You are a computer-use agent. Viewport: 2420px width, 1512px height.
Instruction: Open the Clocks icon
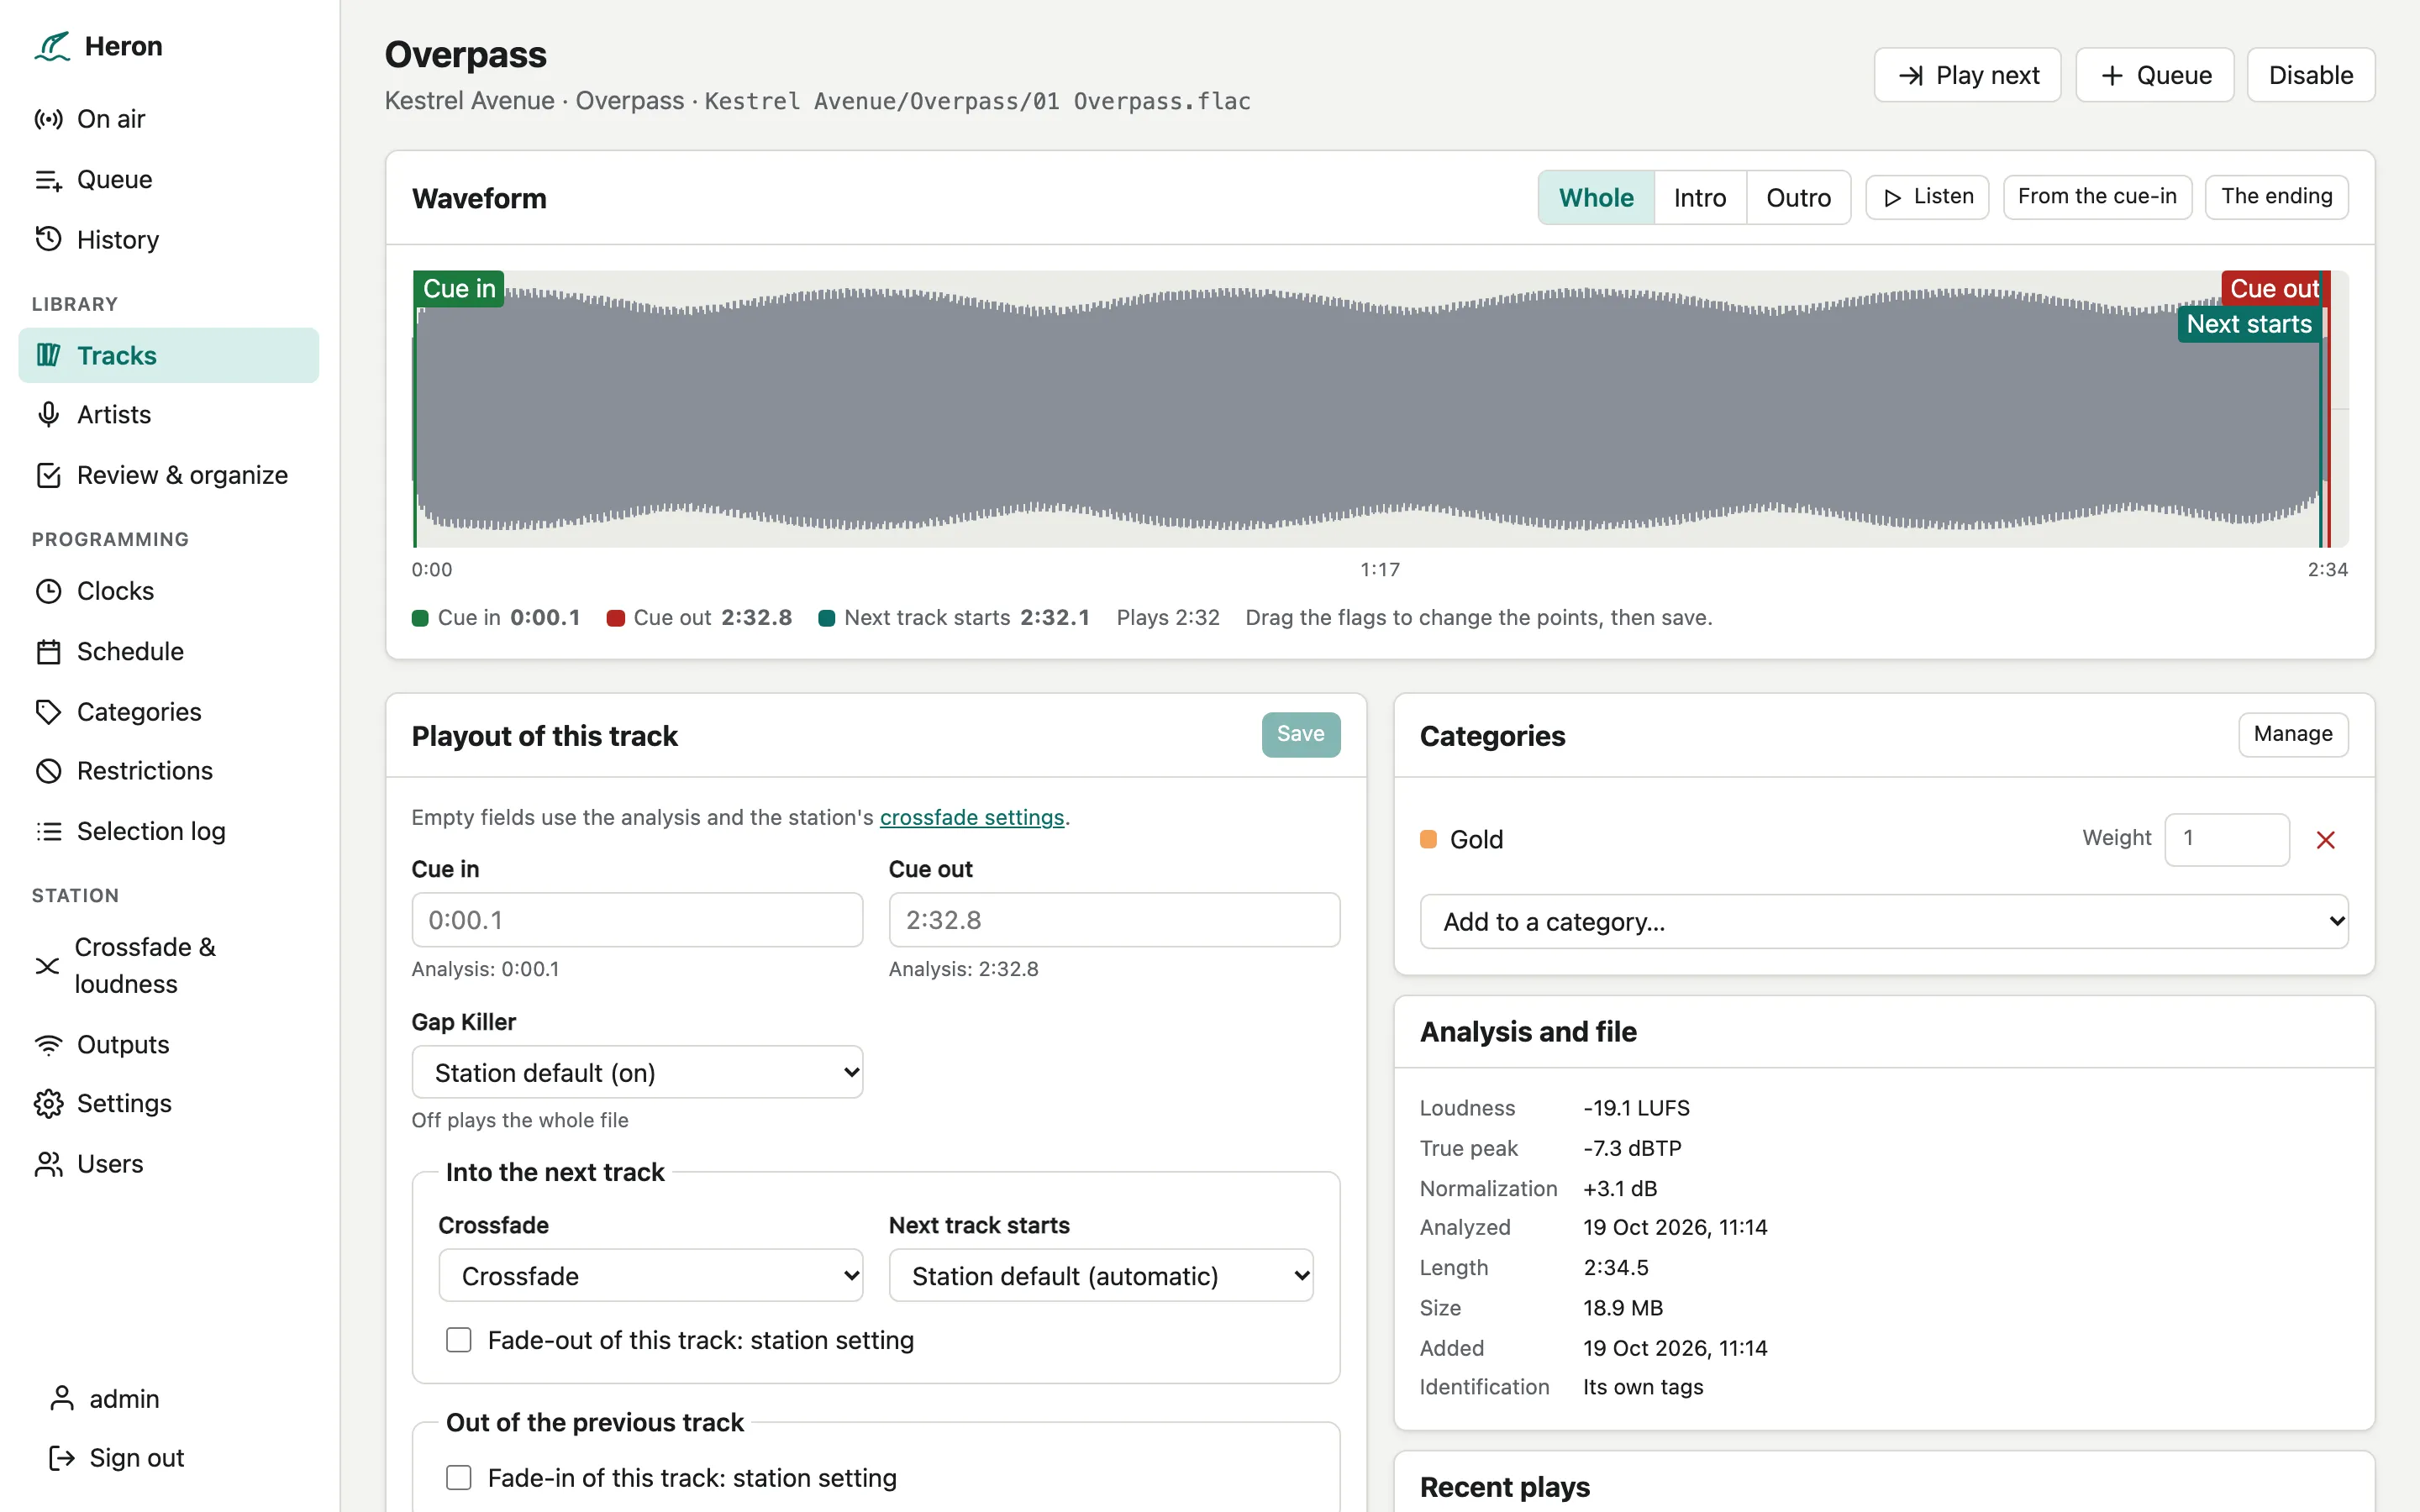pyautogui.click(x=48, y=591)
